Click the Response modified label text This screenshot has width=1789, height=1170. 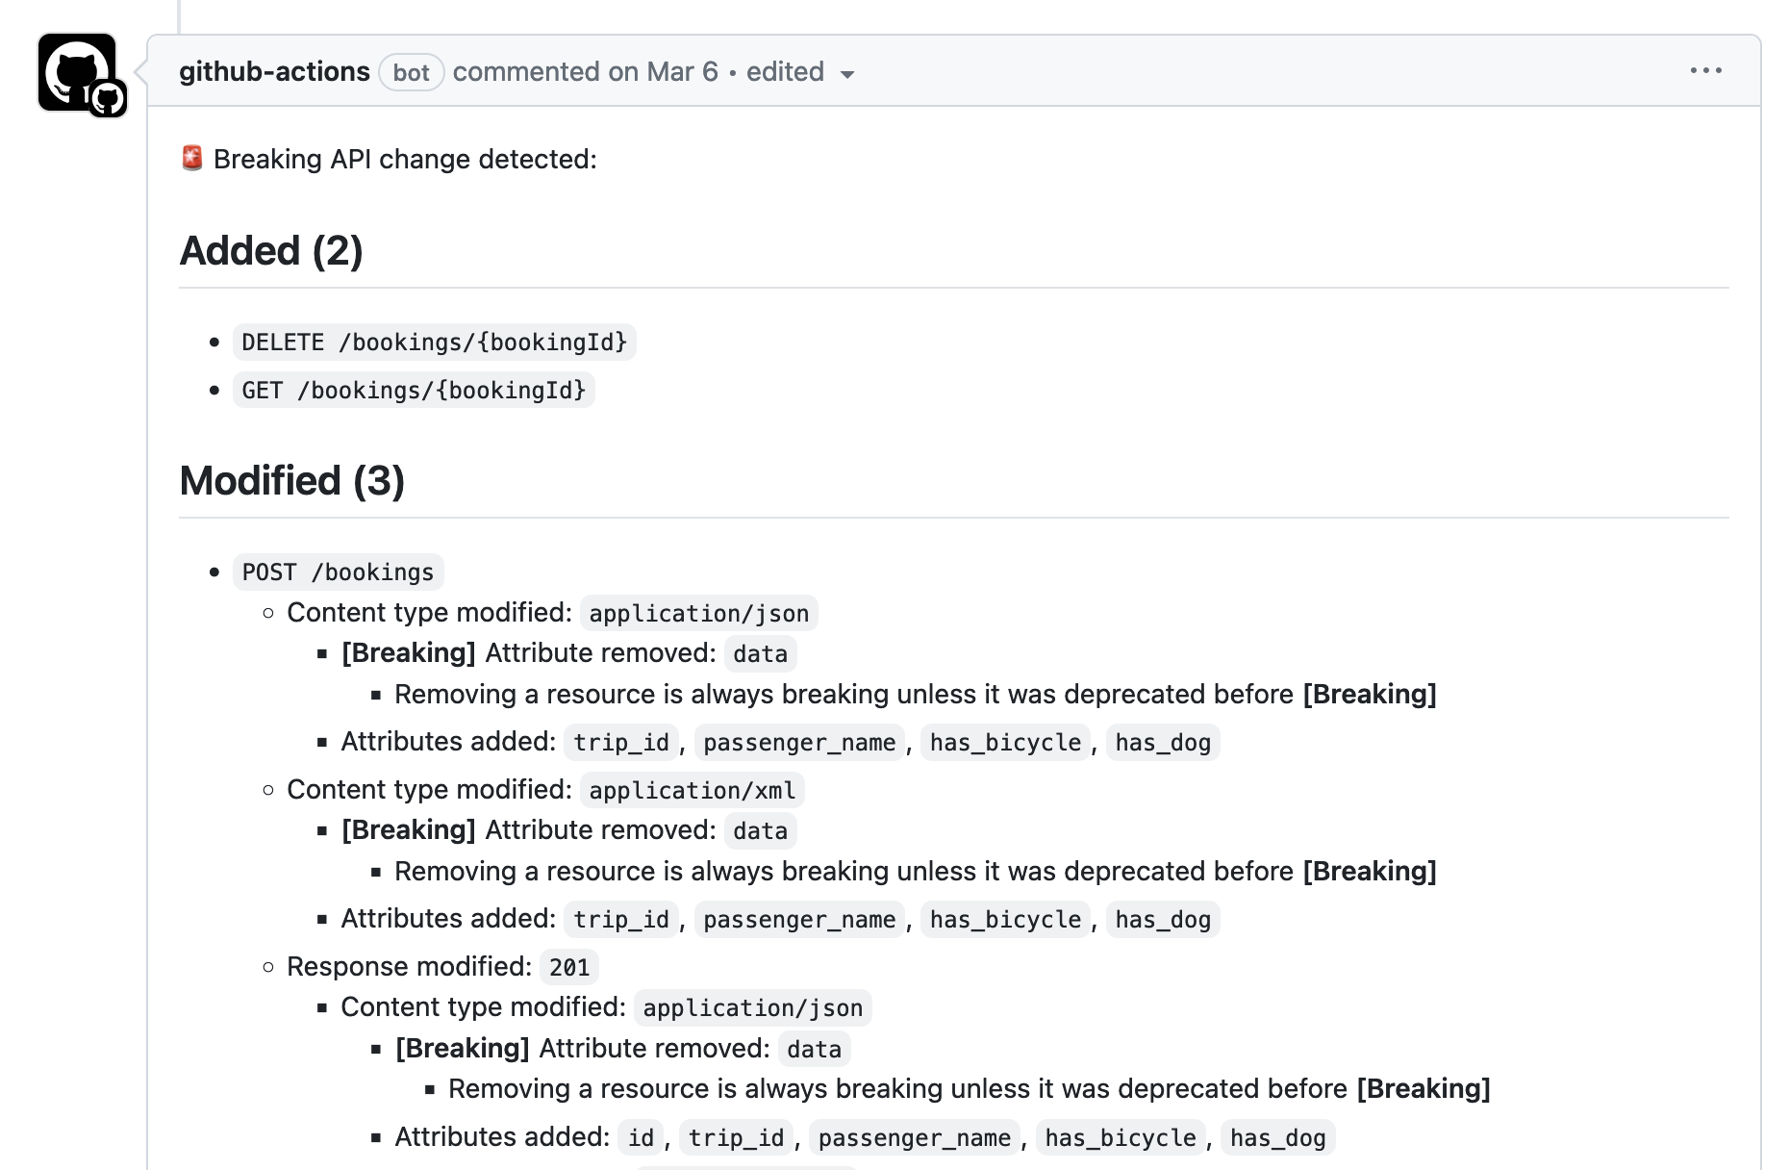[x=409, y=967]
